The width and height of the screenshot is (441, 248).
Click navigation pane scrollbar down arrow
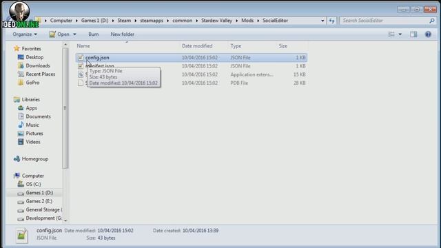tap(65, 220)
